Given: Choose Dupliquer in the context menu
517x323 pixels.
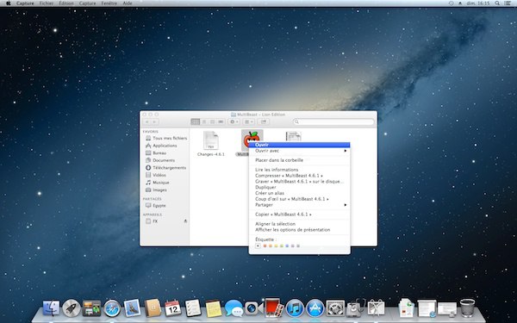Looking at the screenshot, I should coord(299,187).
